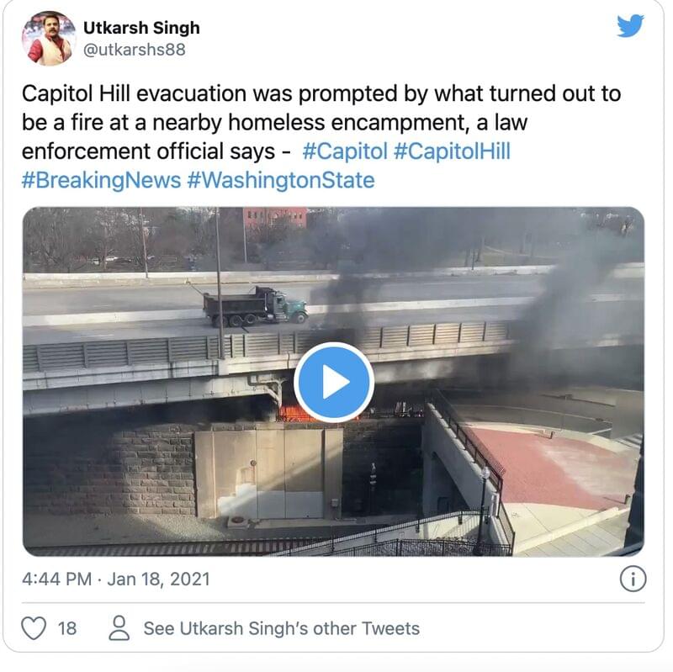
Task: Click the tweet text about Capitol Hill evacuation
Action: 321,122
